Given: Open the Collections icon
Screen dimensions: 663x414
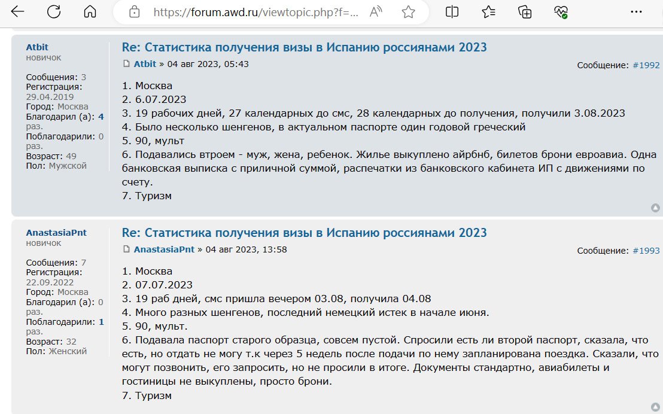Looking at the screenshot, I should point(525,12).
